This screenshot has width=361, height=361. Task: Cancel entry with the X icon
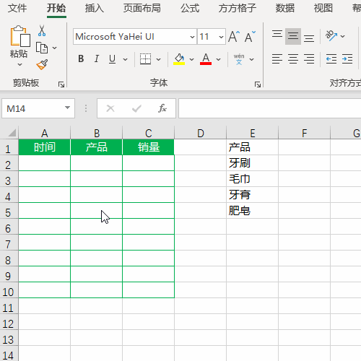[x=110, y=108]
